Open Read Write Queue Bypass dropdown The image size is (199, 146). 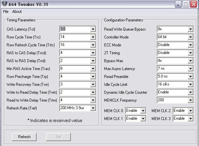(190, 29)
